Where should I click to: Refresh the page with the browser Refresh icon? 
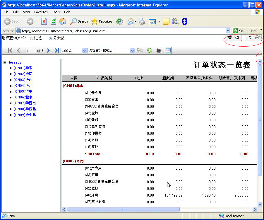tap(53, 21)
